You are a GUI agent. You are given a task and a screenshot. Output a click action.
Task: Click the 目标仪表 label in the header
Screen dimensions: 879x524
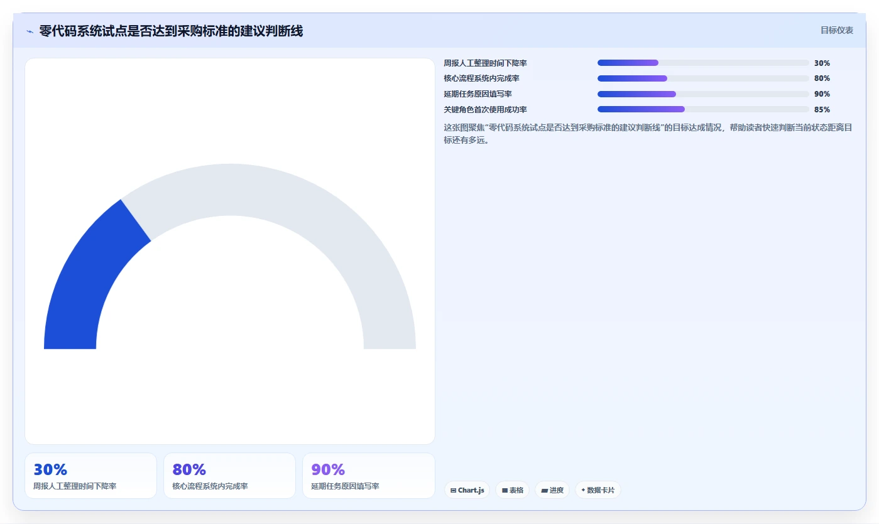(x=836, y=30)
